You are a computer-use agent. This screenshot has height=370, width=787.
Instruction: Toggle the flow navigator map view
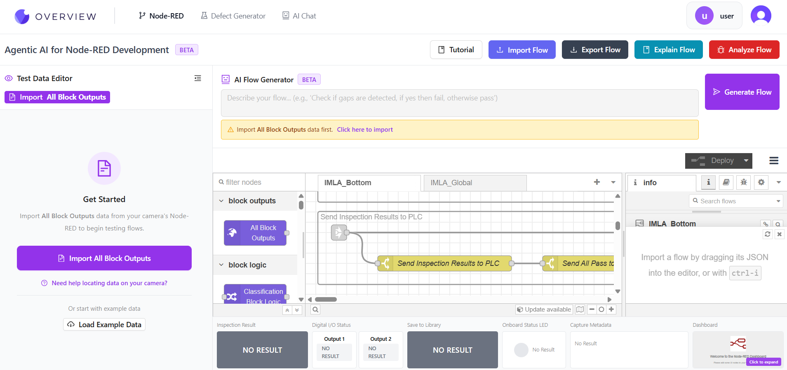pos(580,309)
